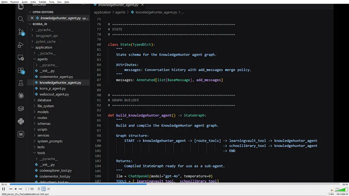Open the Media menu
Image resolution: width=349 pixels, height=196 pixels.
[4, 2]
